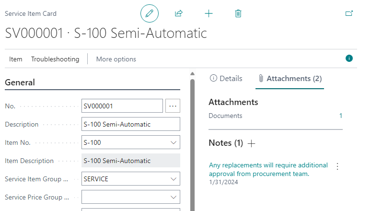The image size is (371, 211).
Task: Open the Item menu
Action: 16,59
